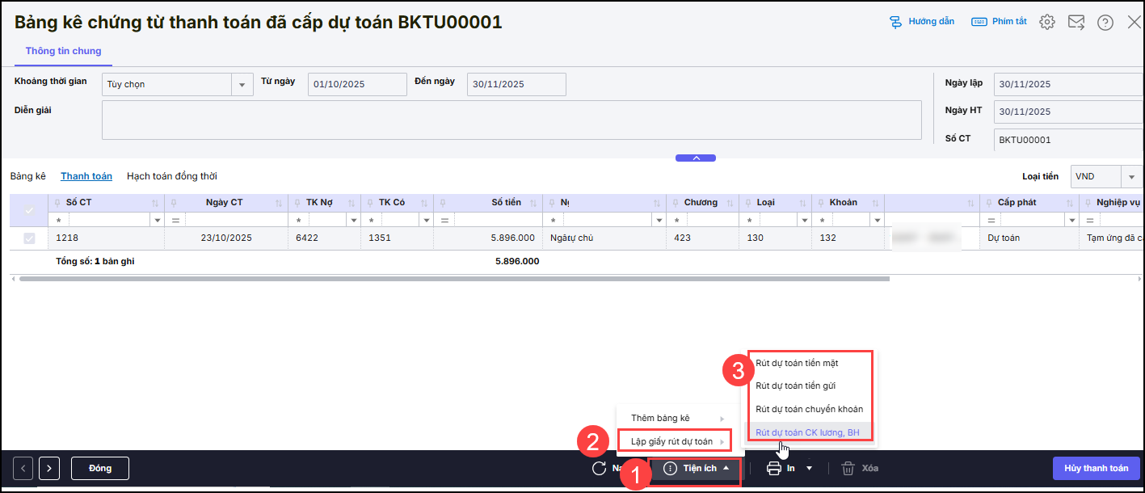Collapse the general info panel chevron
Image resolution: width=1145 pixels, height=493 pixels.
coord(696,158)
